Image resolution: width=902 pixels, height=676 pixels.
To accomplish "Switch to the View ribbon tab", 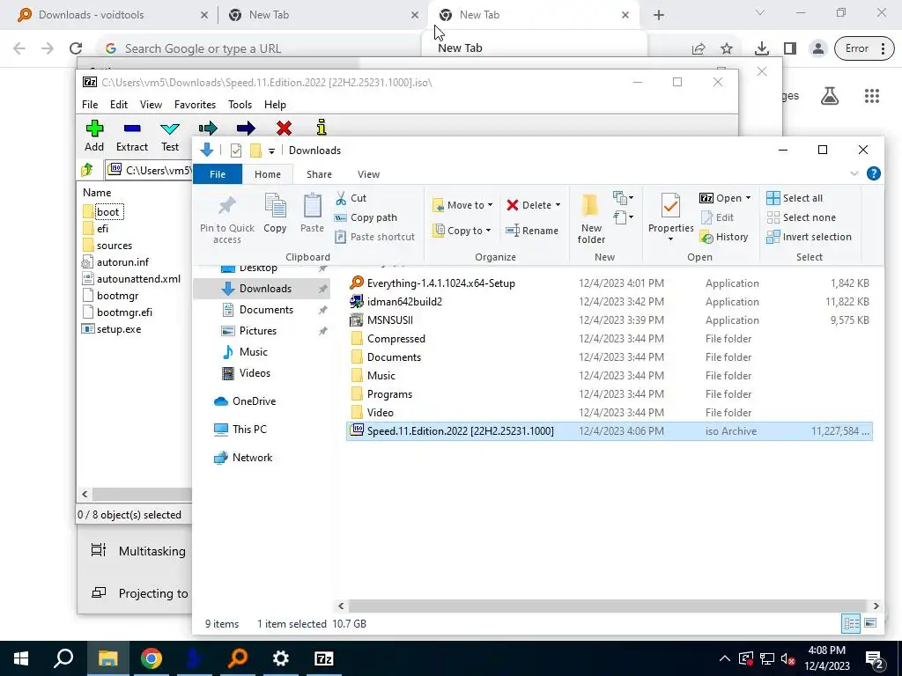I will [368, 174].
